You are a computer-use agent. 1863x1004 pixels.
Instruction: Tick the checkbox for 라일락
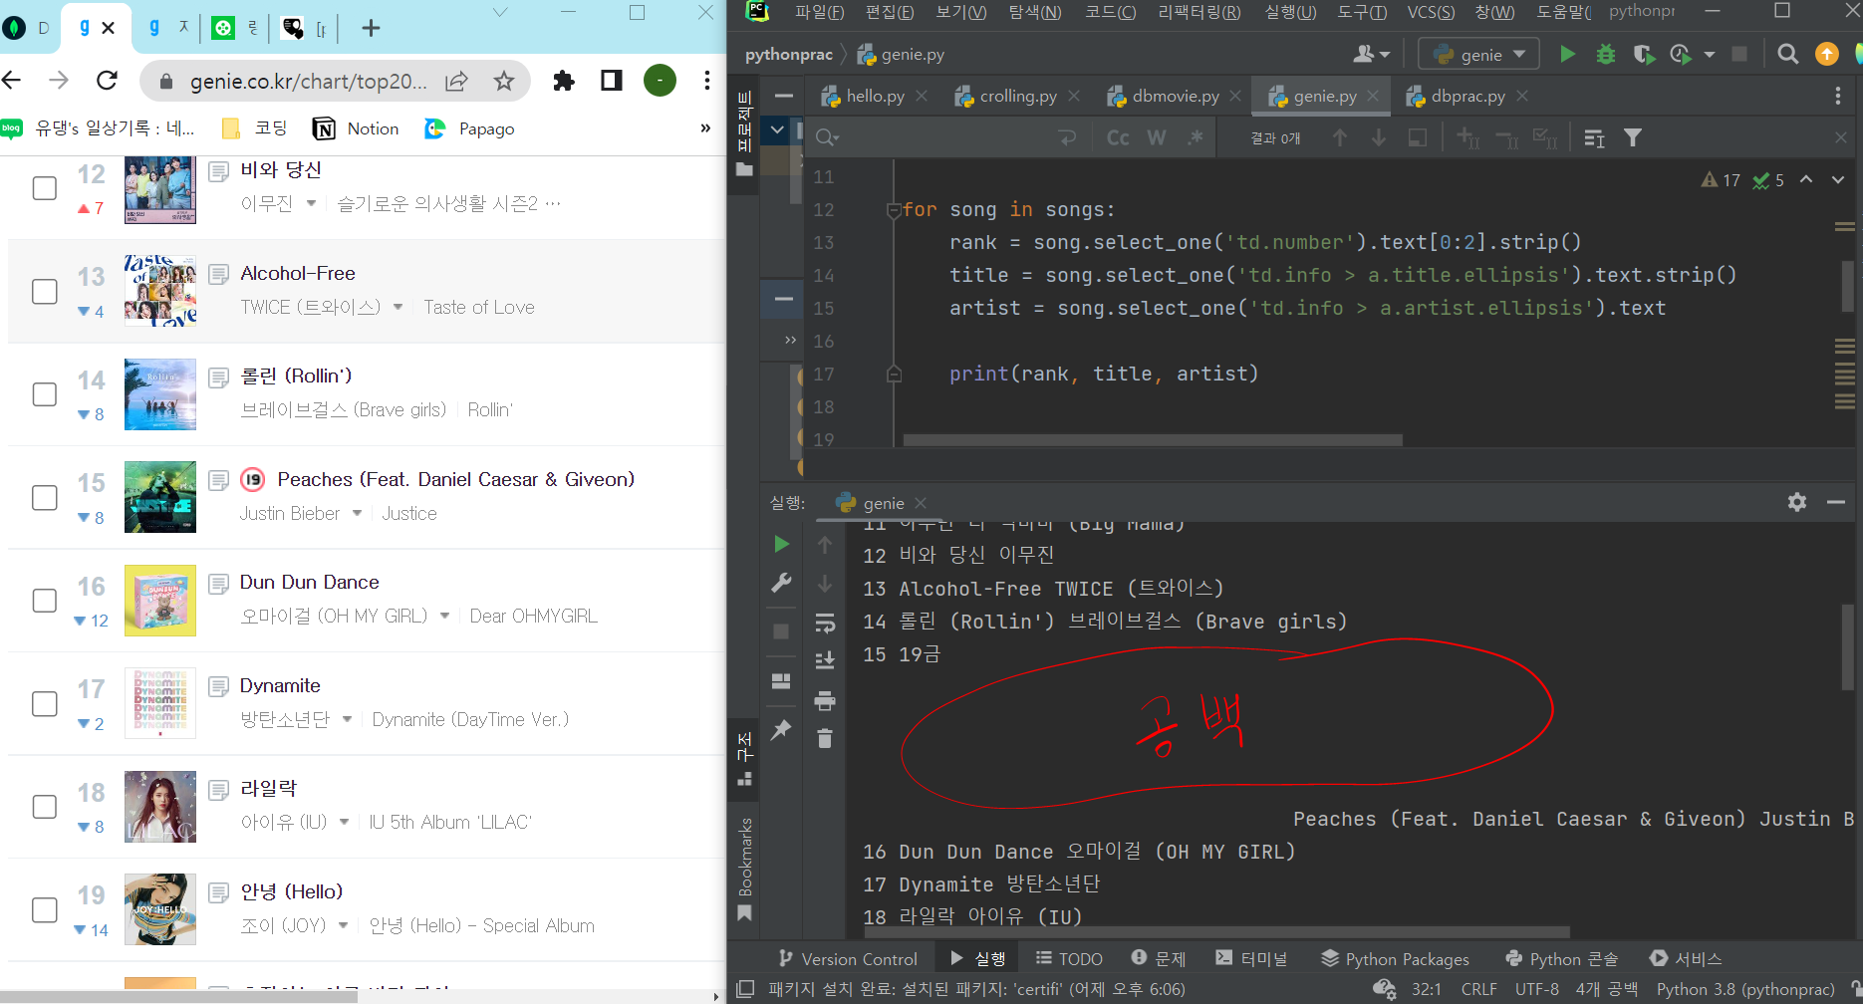45,807
